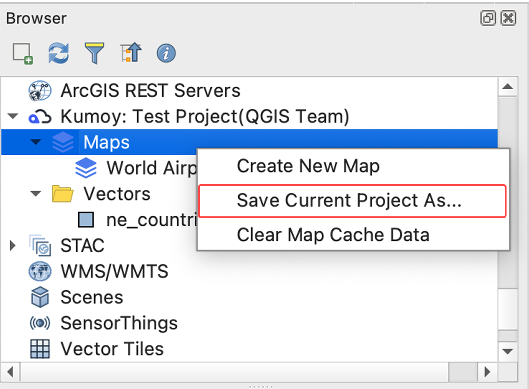Select Save Current Project As option
Image resolution: width=529 pixels, height=389 pixels.
point(349,201)
